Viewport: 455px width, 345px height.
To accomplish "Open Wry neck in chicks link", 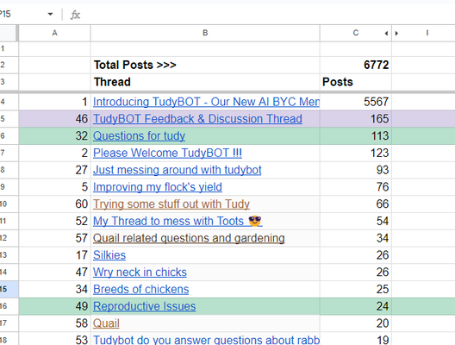I will tap(140, 273).
